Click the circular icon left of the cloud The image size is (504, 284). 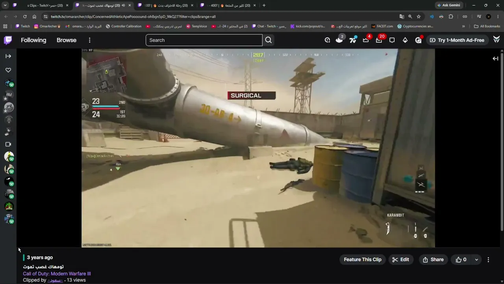pyautogui.click(x=327, y=40)
